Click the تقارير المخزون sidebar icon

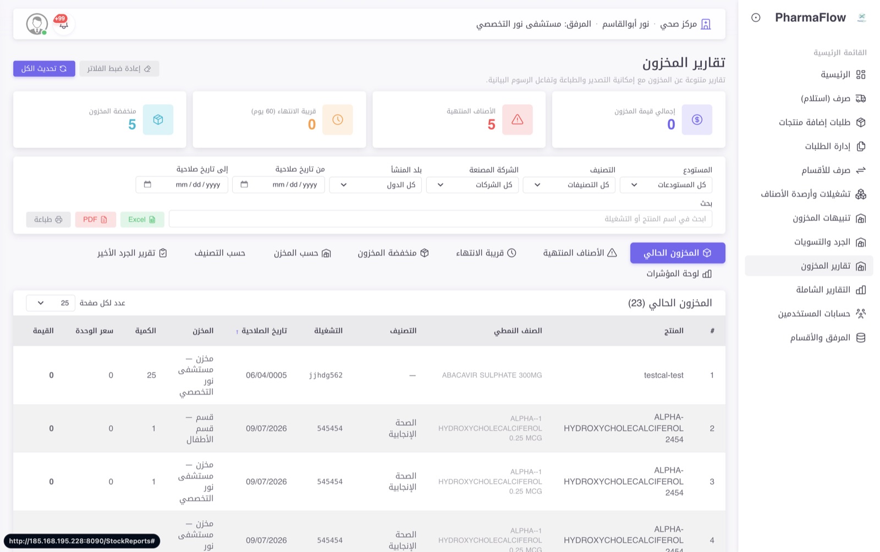coord(861,266)
